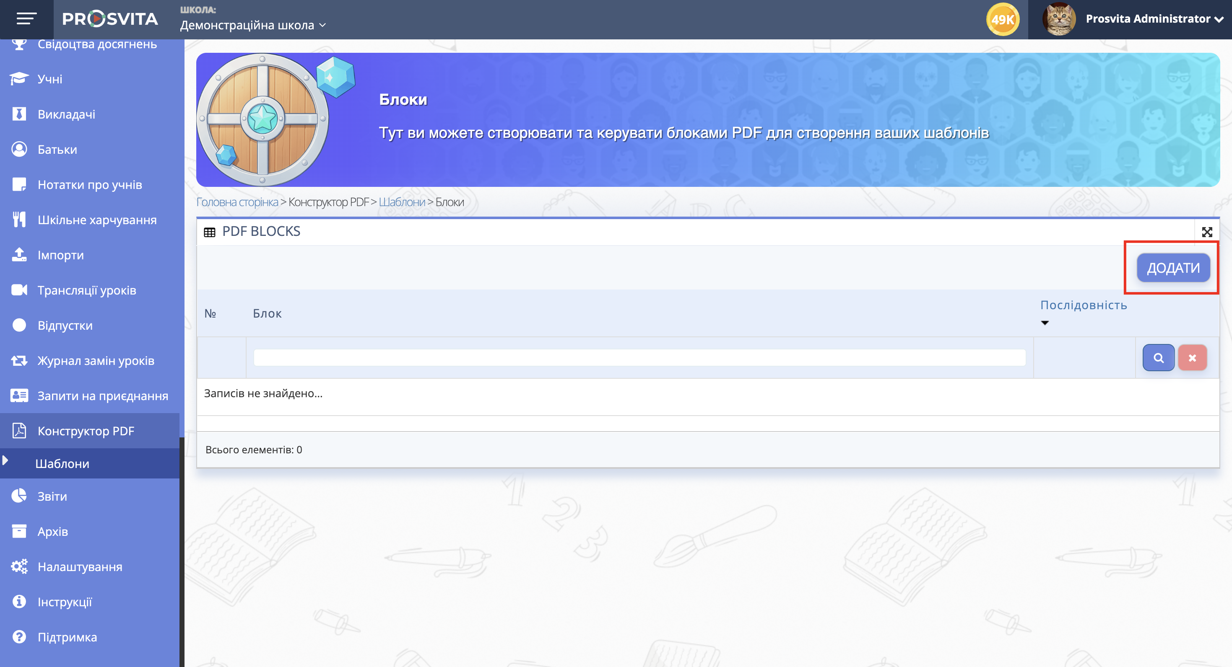The height and width of the screenshot is (667, 1232).
Task: Open Шкільне харчування from sidebar
Action: [96, 220]
